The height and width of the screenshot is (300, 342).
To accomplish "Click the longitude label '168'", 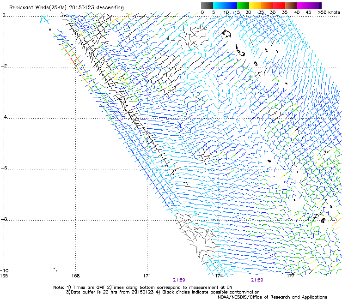I will (x=75, y=276).
